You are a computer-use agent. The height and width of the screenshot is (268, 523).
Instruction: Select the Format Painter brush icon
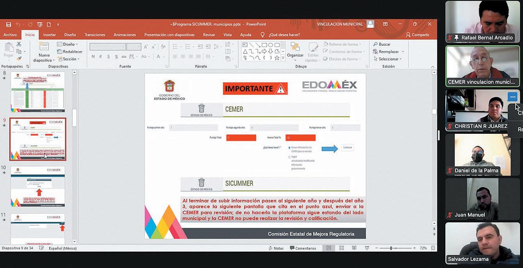point(19,59)
